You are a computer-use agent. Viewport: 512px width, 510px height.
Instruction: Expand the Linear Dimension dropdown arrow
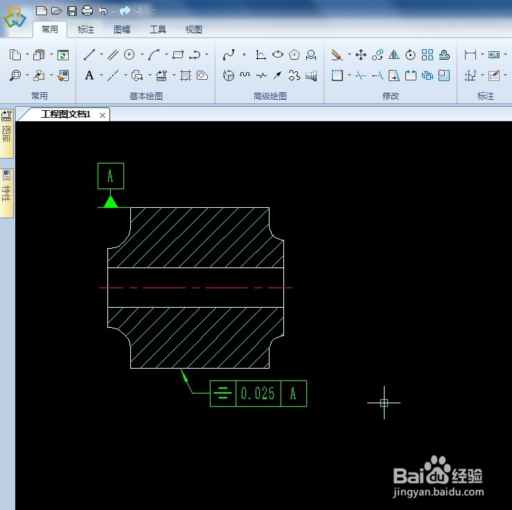[482, 55]
